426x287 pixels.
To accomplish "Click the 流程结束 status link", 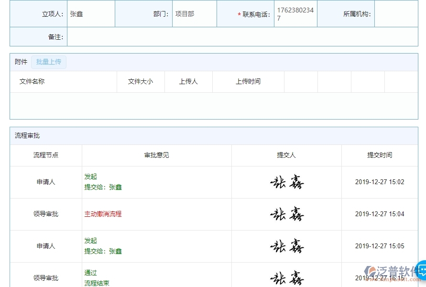I will pyautogui.click(x=97, y=282).
